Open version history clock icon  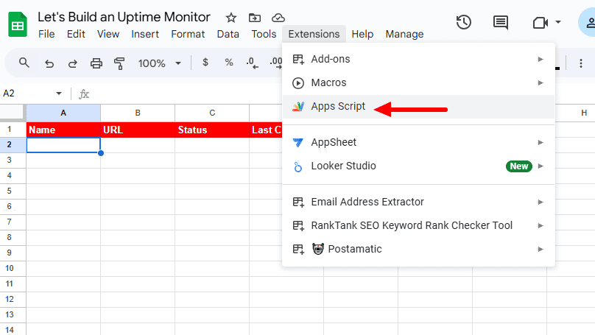pos(463,22)
